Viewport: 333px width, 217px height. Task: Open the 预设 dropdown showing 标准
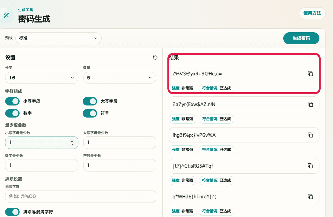pyautogui.click(x=59, y=38)
